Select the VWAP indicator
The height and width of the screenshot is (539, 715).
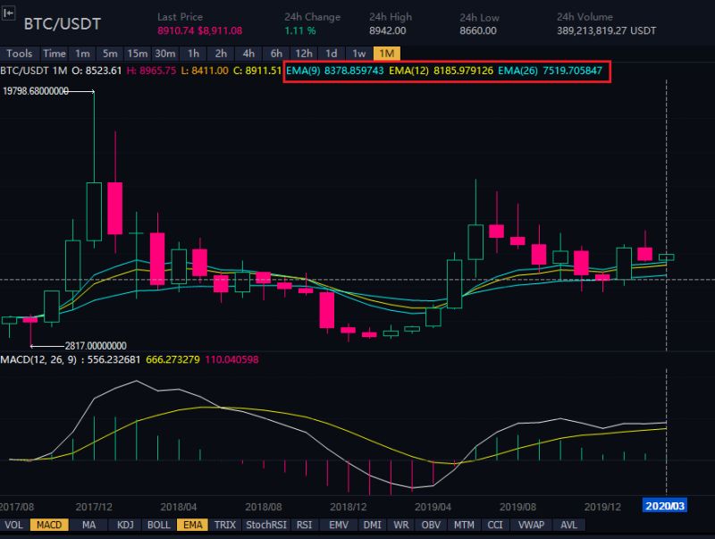click(x=532, y=525)
